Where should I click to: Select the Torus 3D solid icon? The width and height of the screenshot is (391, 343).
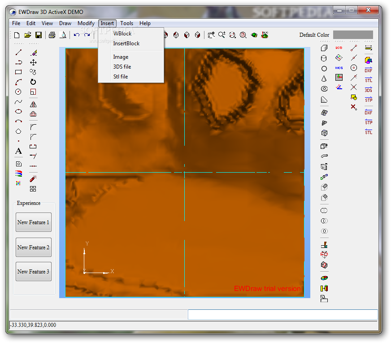pyautogui.click(x=324, y=89)
